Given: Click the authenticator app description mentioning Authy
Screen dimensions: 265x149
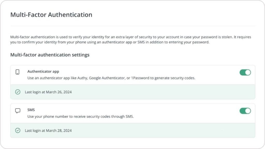Looking at the screenshot, I should point(111,78).
